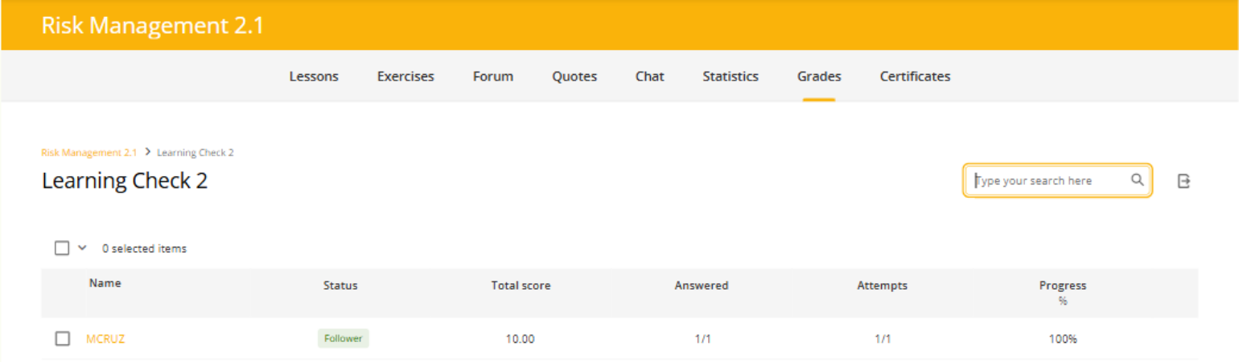Sort by the Total score column header

521,286
